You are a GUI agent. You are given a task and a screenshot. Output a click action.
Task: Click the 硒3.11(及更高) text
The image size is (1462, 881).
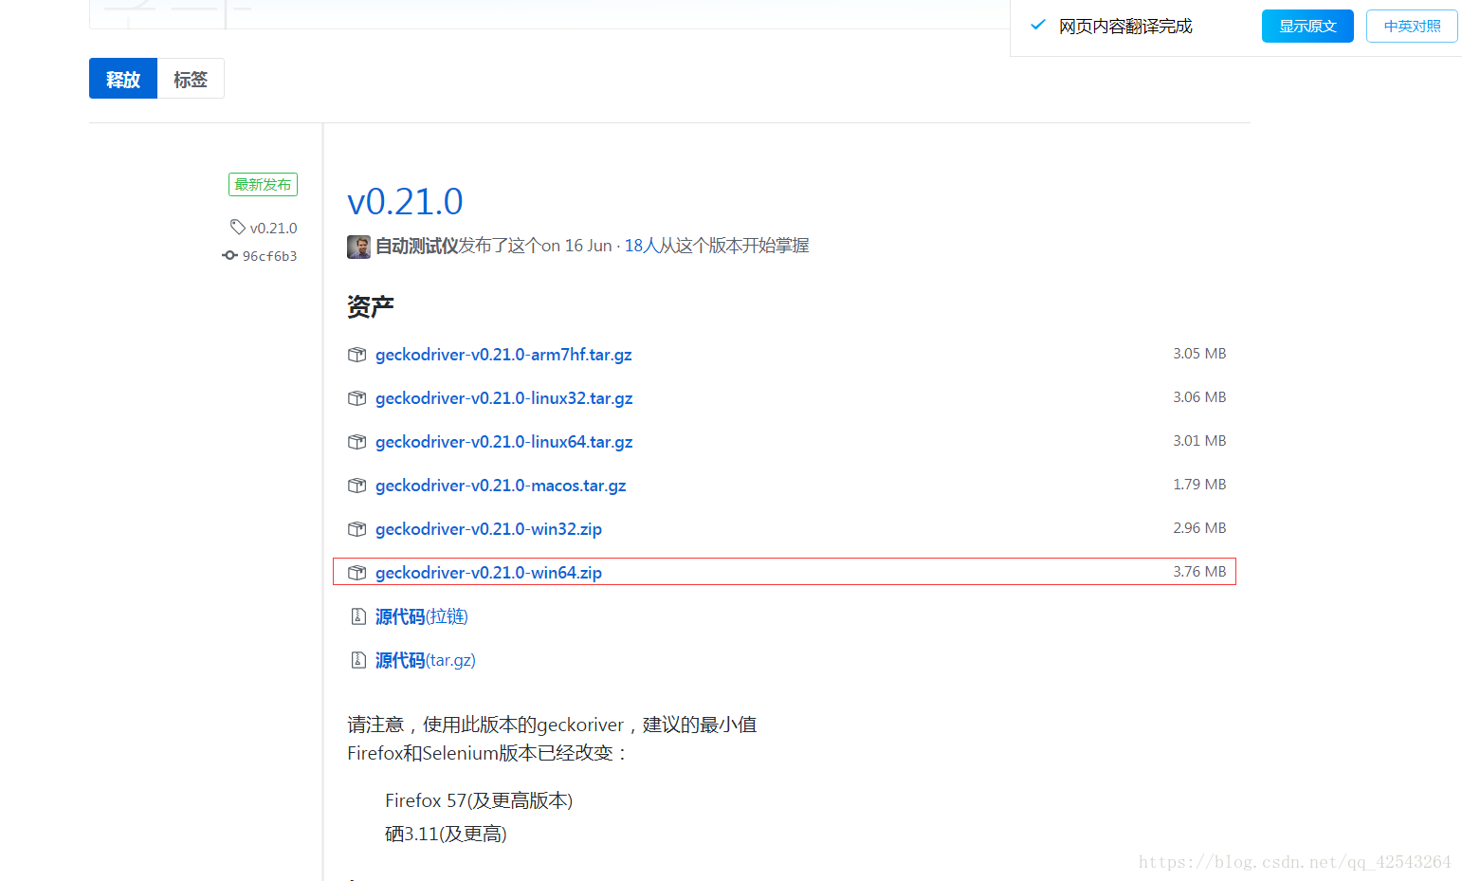pos(446,834)
